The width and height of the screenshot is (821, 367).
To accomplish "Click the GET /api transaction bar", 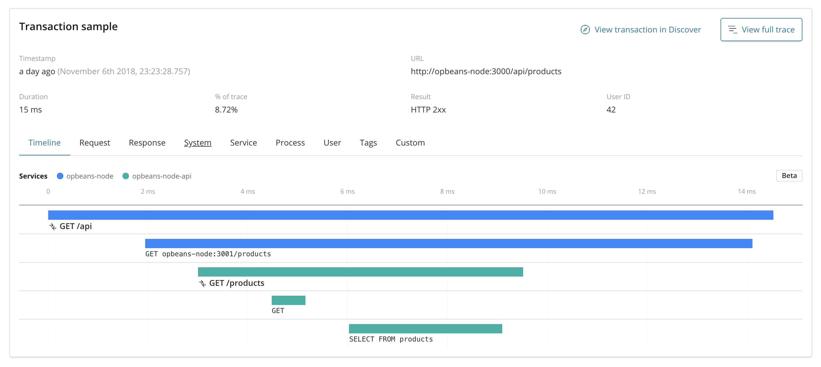I will point(410,215).
